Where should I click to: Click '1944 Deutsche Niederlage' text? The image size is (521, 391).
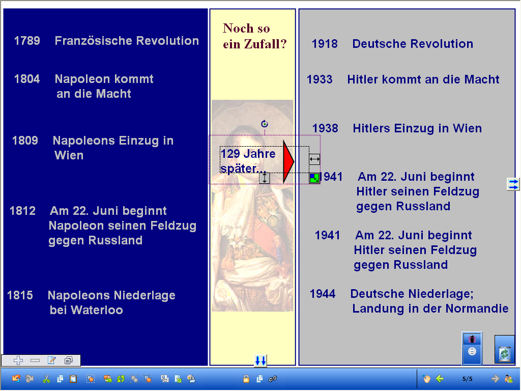pos(409,301)
